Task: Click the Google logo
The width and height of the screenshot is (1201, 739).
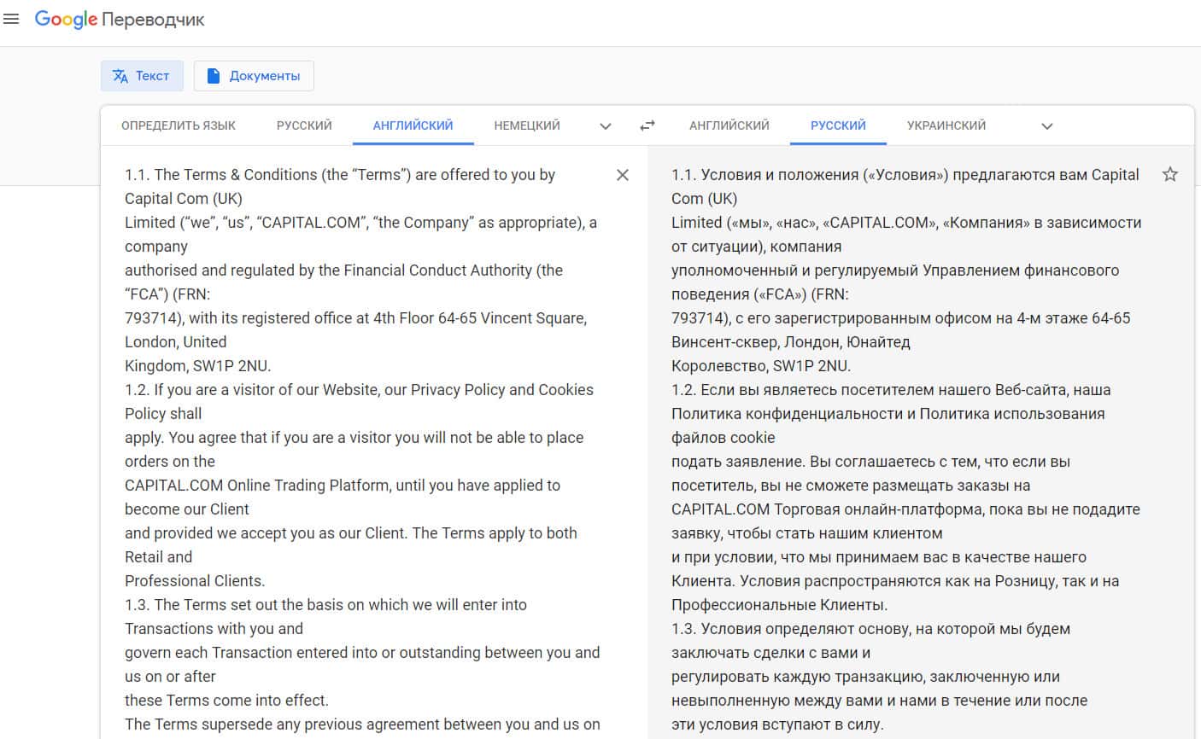Action: pyautogui.click(x=66, y=20)
